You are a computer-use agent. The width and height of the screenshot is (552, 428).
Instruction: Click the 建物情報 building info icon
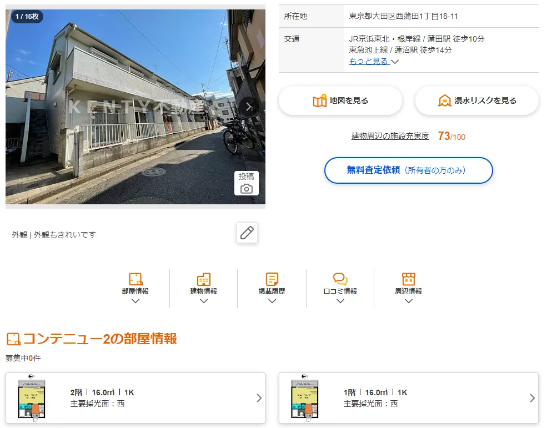tap(204, 279)
